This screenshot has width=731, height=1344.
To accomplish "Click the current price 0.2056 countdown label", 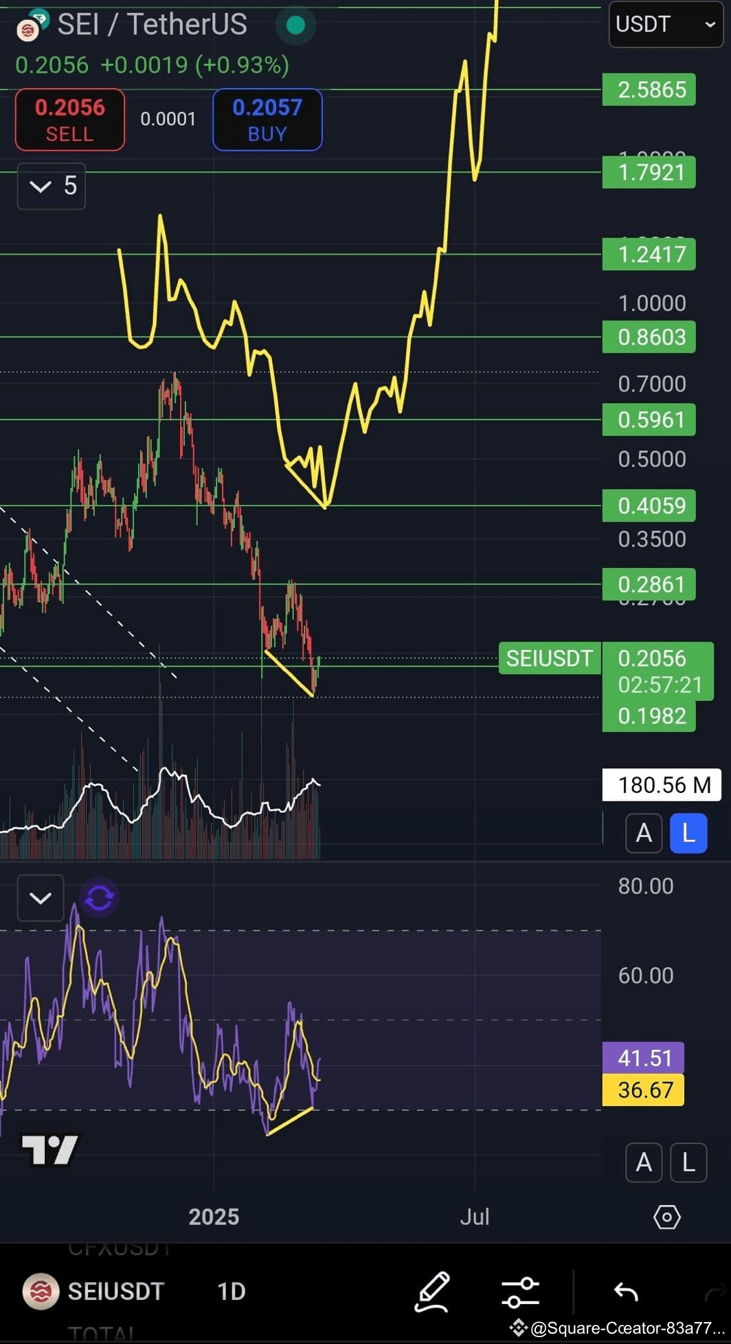I will coord(658,671).
